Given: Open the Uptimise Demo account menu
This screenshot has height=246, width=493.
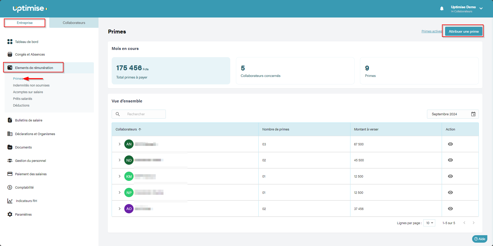Looking at the screenshot, I should click(x=481, y=8).
